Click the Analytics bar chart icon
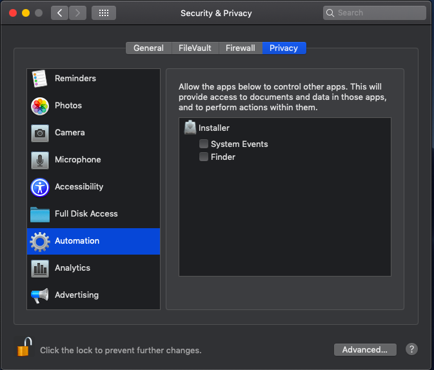 coord(40,268)
